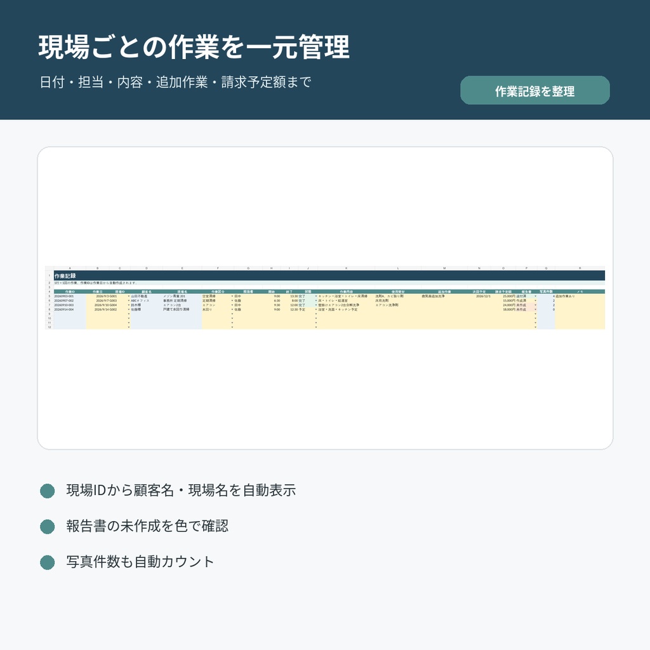The width and height of the screenshot is (650, 650).
Task: Click the memo cell 追加作業あり
Action: click(x=580, y=296)
